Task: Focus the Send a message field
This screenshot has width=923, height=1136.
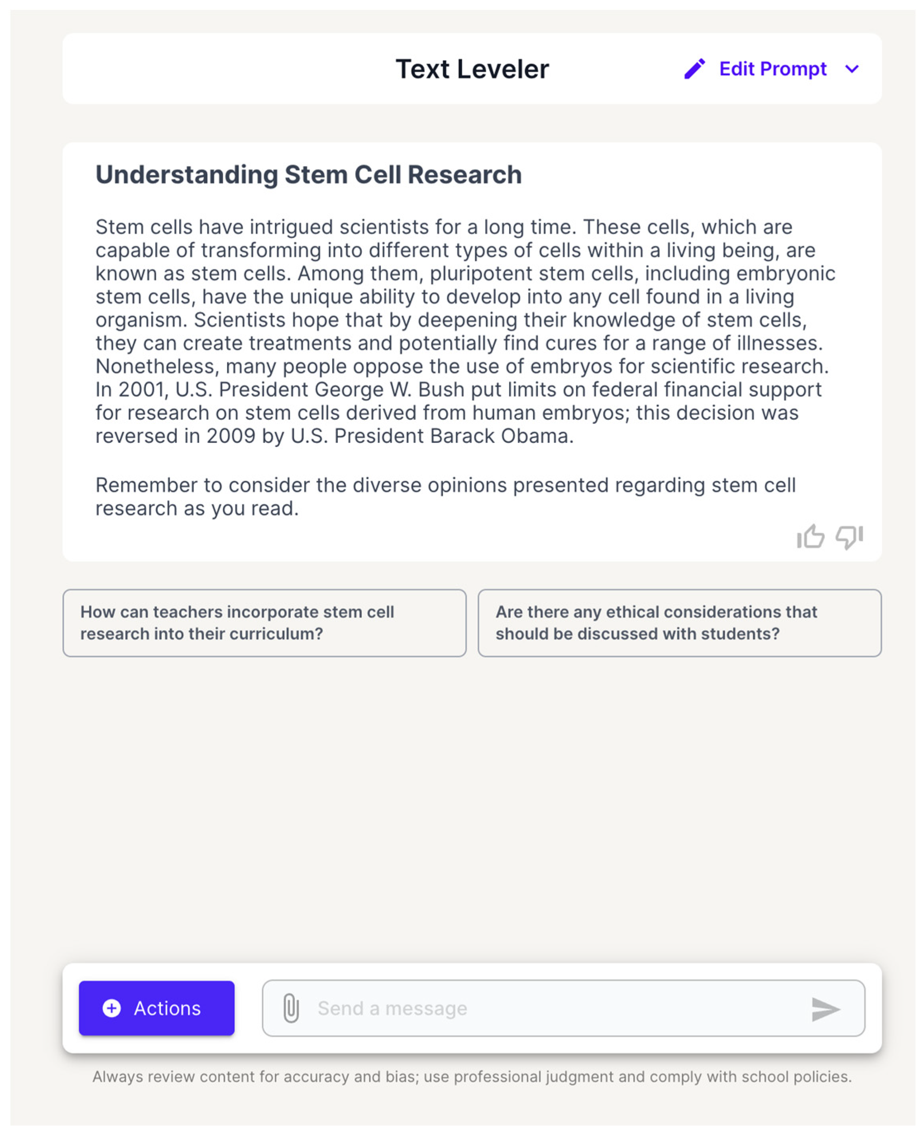Action: 553,1008
